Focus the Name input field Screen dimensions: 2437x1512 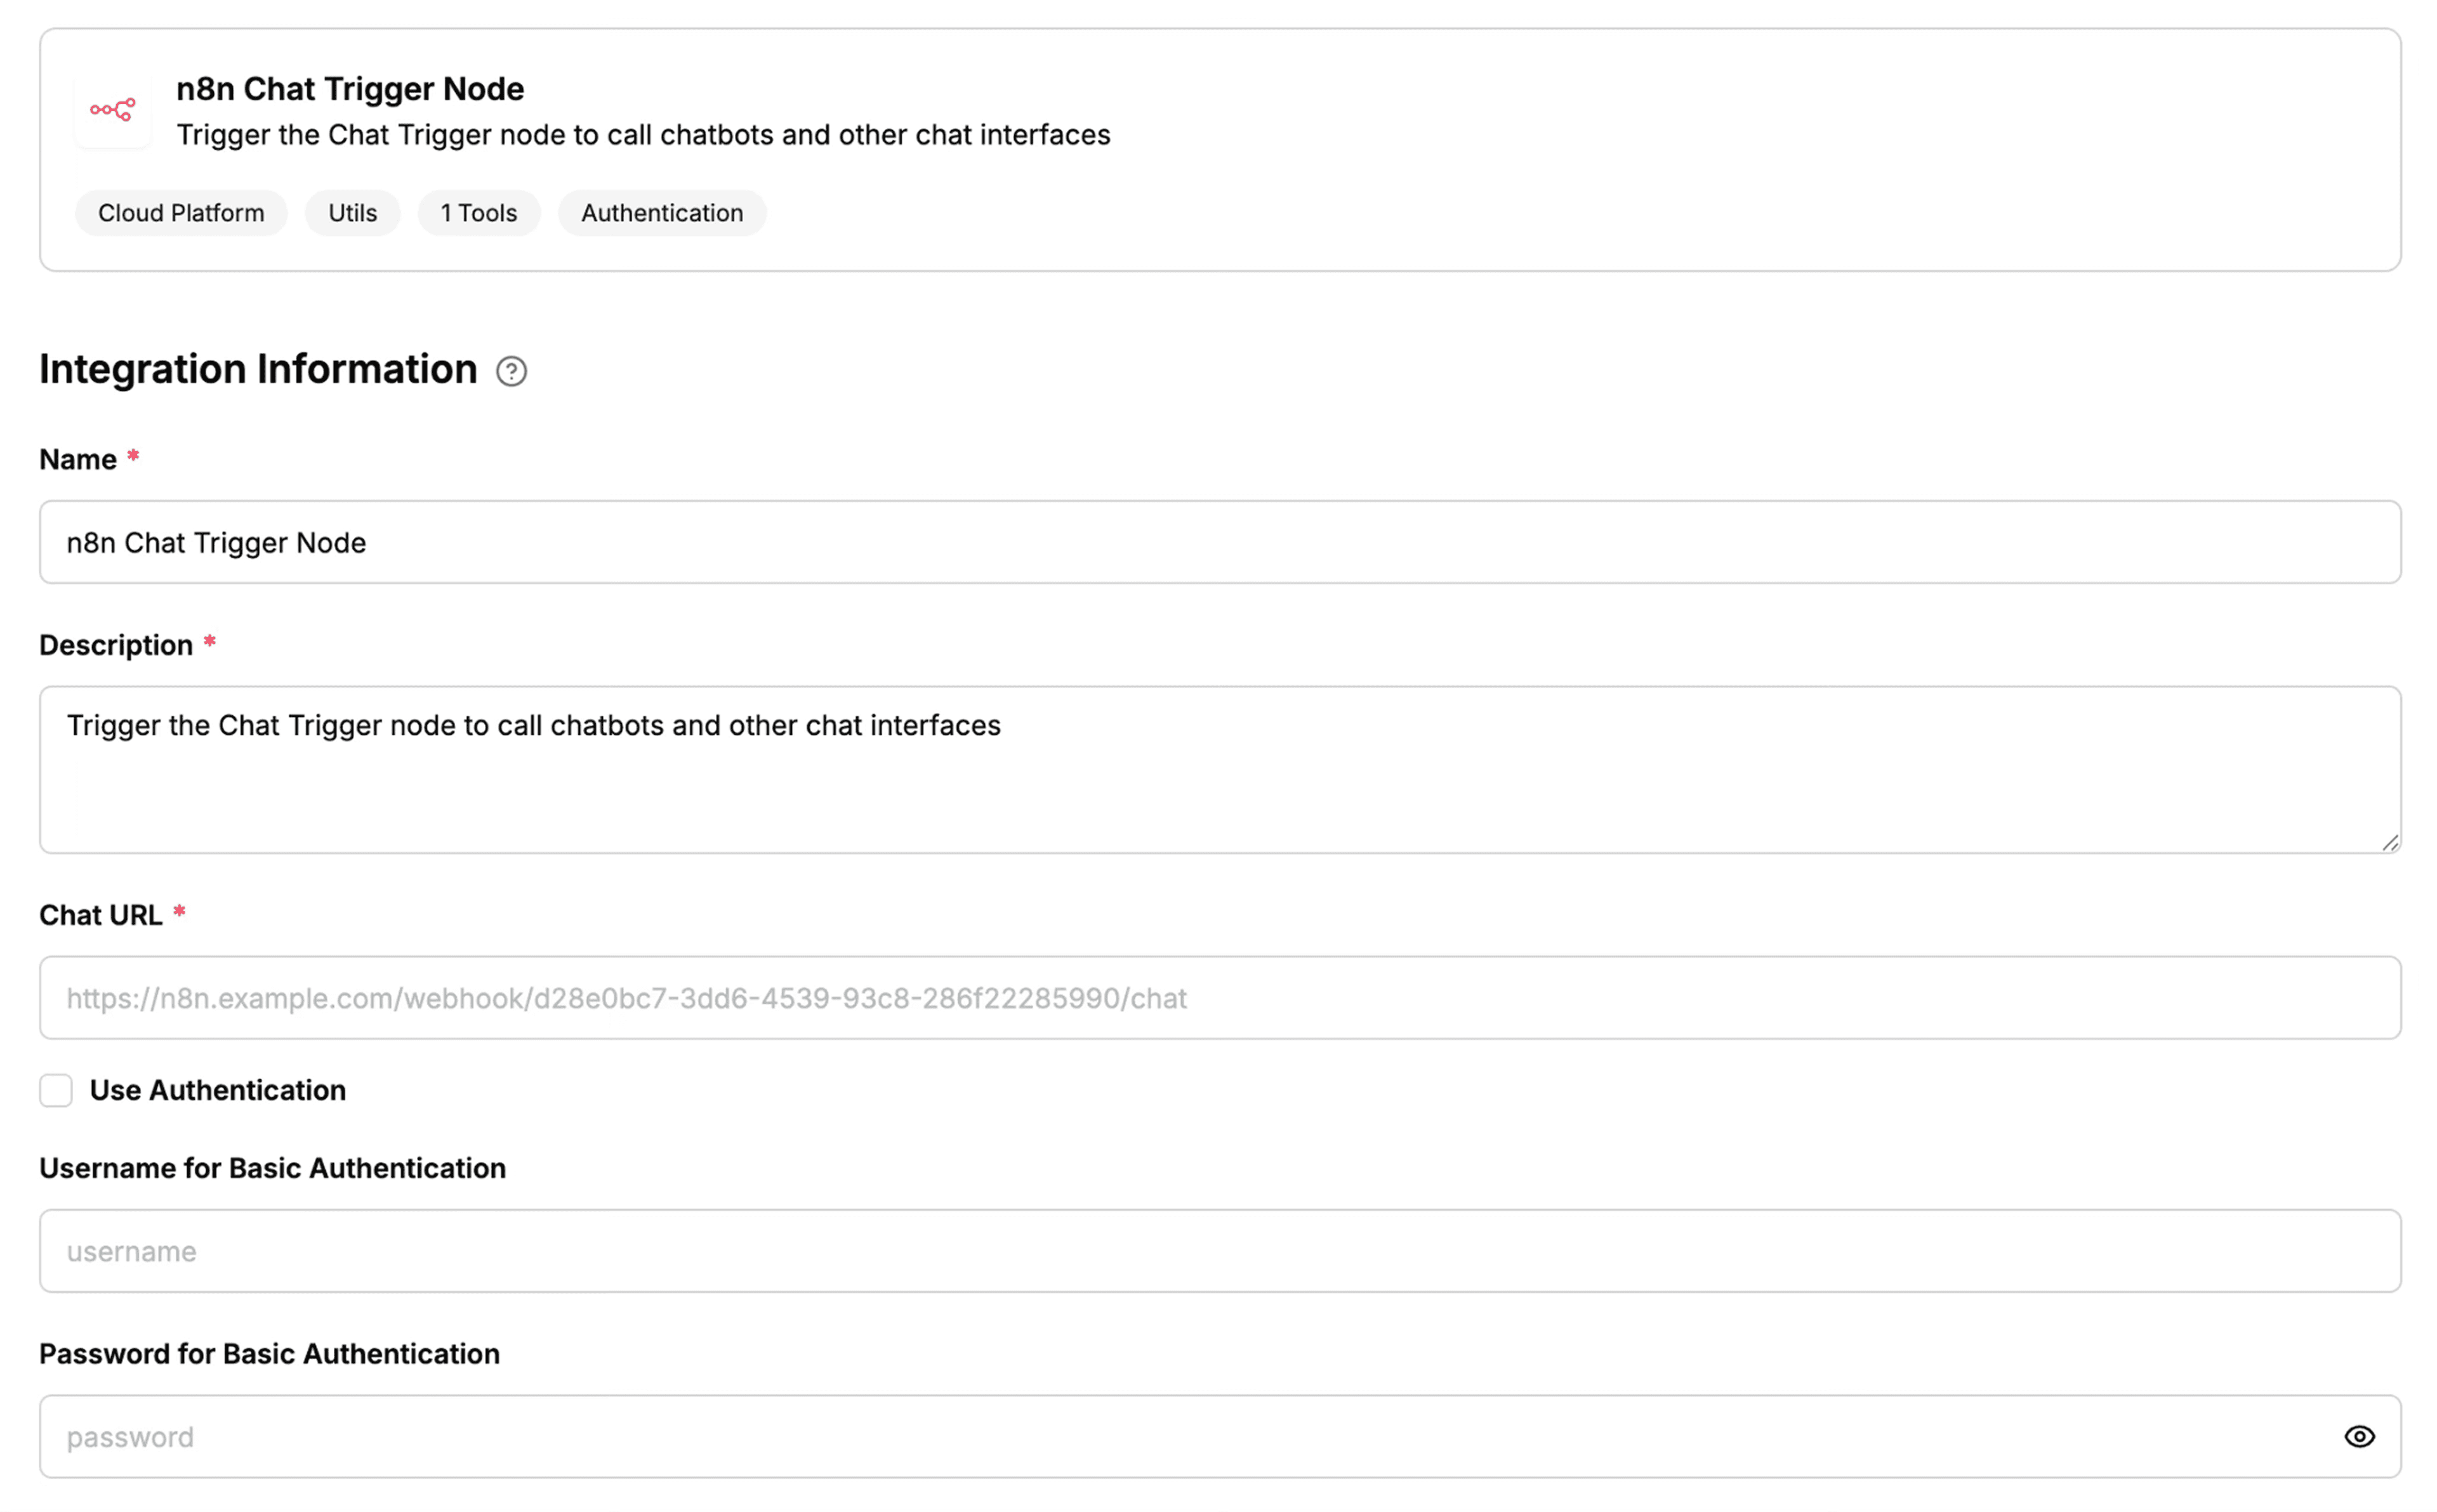click(x=1219, y=542)
